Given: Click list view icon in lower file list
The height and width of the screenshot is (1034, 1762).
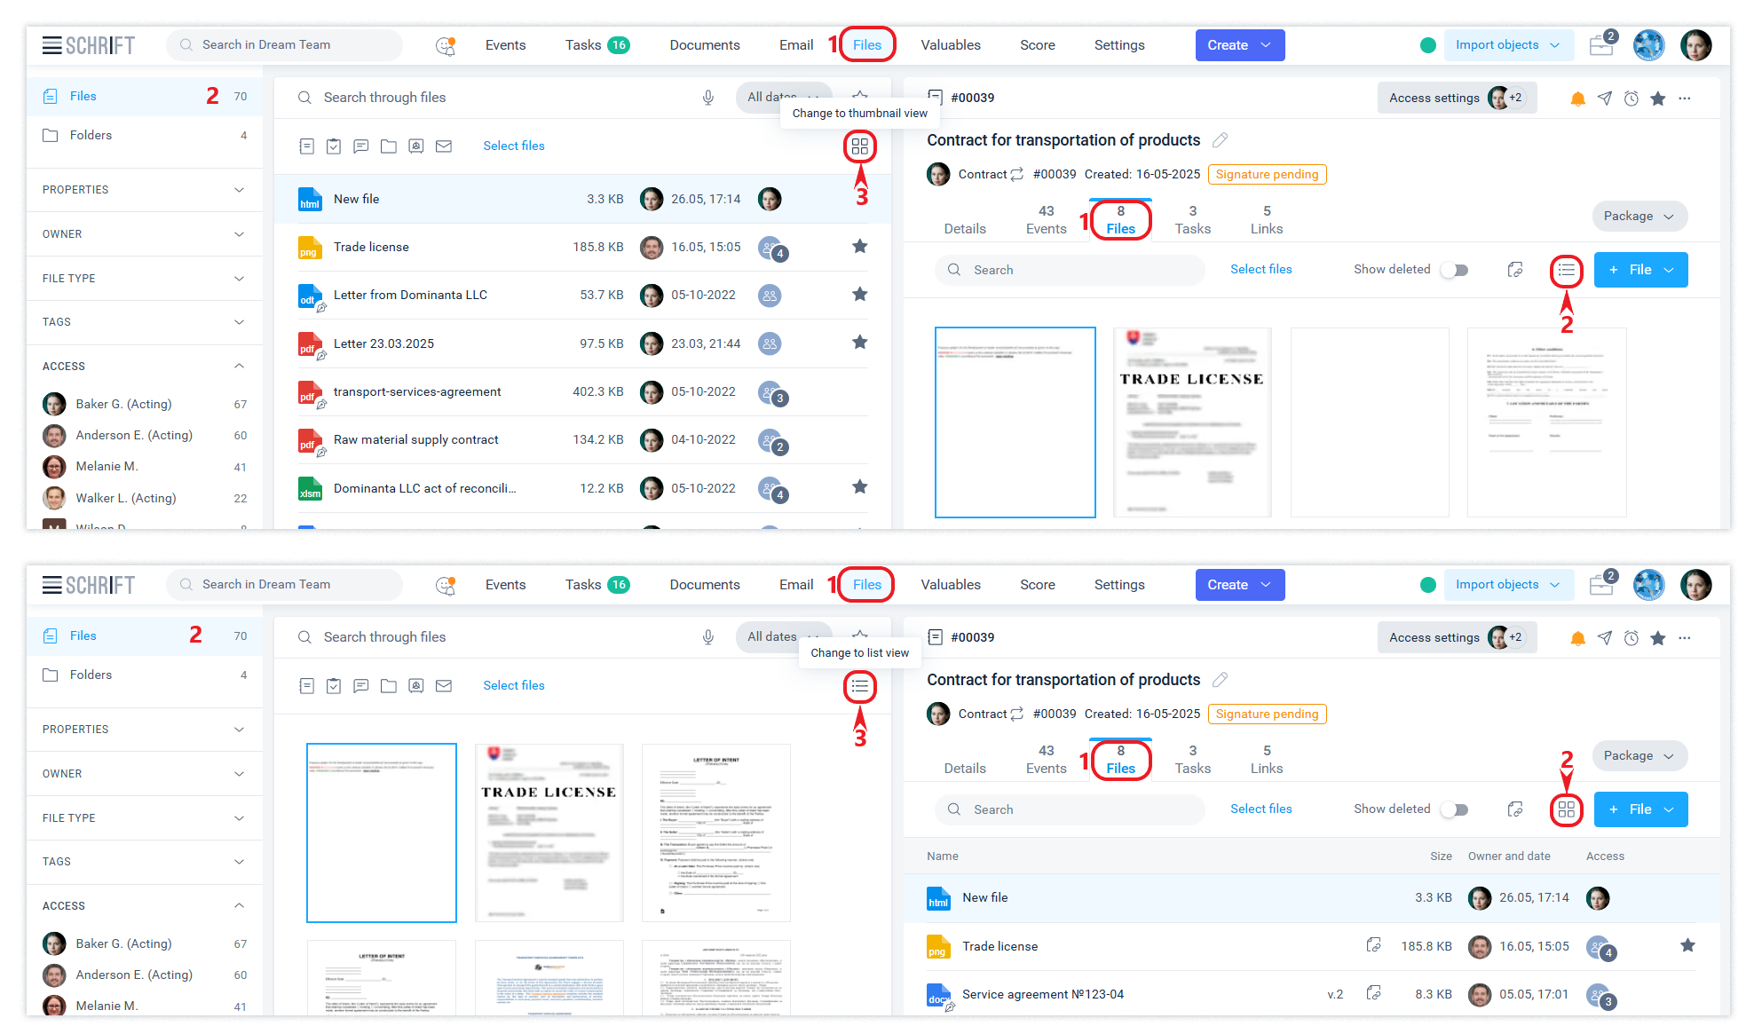Looking at the screenshot, I should pos(859,686).
